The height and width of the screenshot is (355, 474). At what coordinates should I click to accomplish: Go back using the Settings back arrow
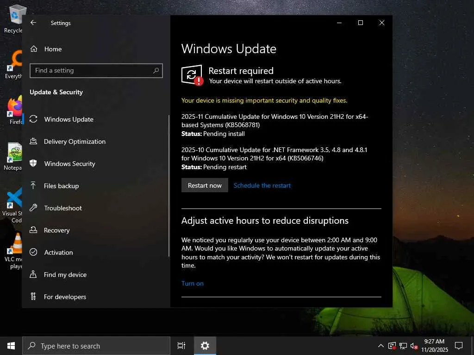pyautogui.click(x=33, y=23)
